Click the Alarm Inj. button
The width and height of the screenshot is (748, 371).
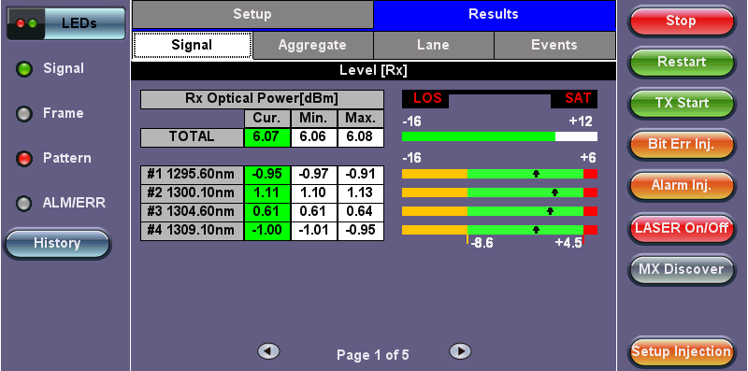[682, 185]
